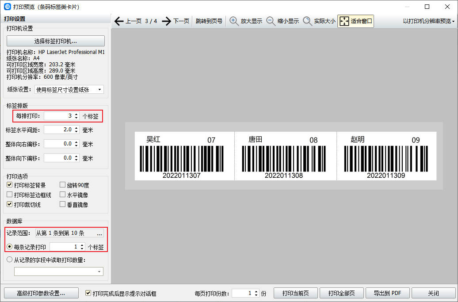The width and height of the screenshot is (458, 302).
Task: Open 以打印机分辨率预览 preview mode dropdown
Action: coord(429,21)
